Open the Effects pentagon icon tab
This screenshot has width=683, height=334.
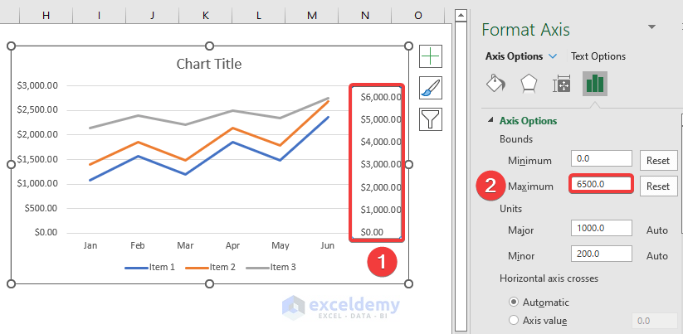tap(528, 84)
